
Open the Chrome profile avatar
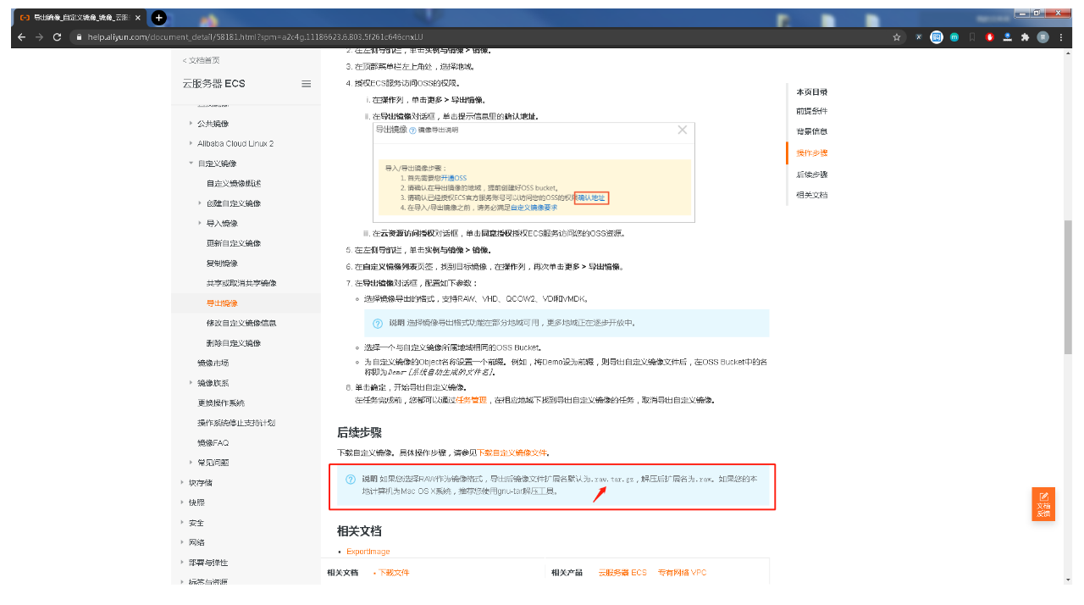[1043, 37]
